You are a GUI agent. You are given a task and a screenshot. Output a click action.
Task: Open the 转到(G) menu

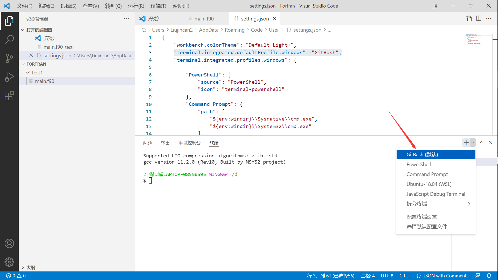coord(113,6)
